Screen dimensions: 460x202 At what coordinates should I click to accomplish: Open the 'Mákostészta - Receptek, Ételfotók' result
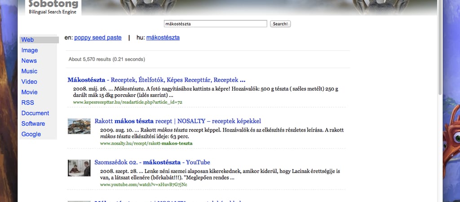pyautogui.click(x=156, y=80)
